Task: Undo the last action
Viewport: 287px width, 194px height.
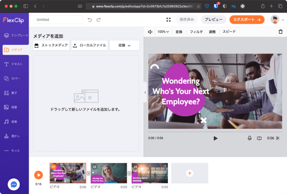Action: pyautogui.click(x=89, y=20)
